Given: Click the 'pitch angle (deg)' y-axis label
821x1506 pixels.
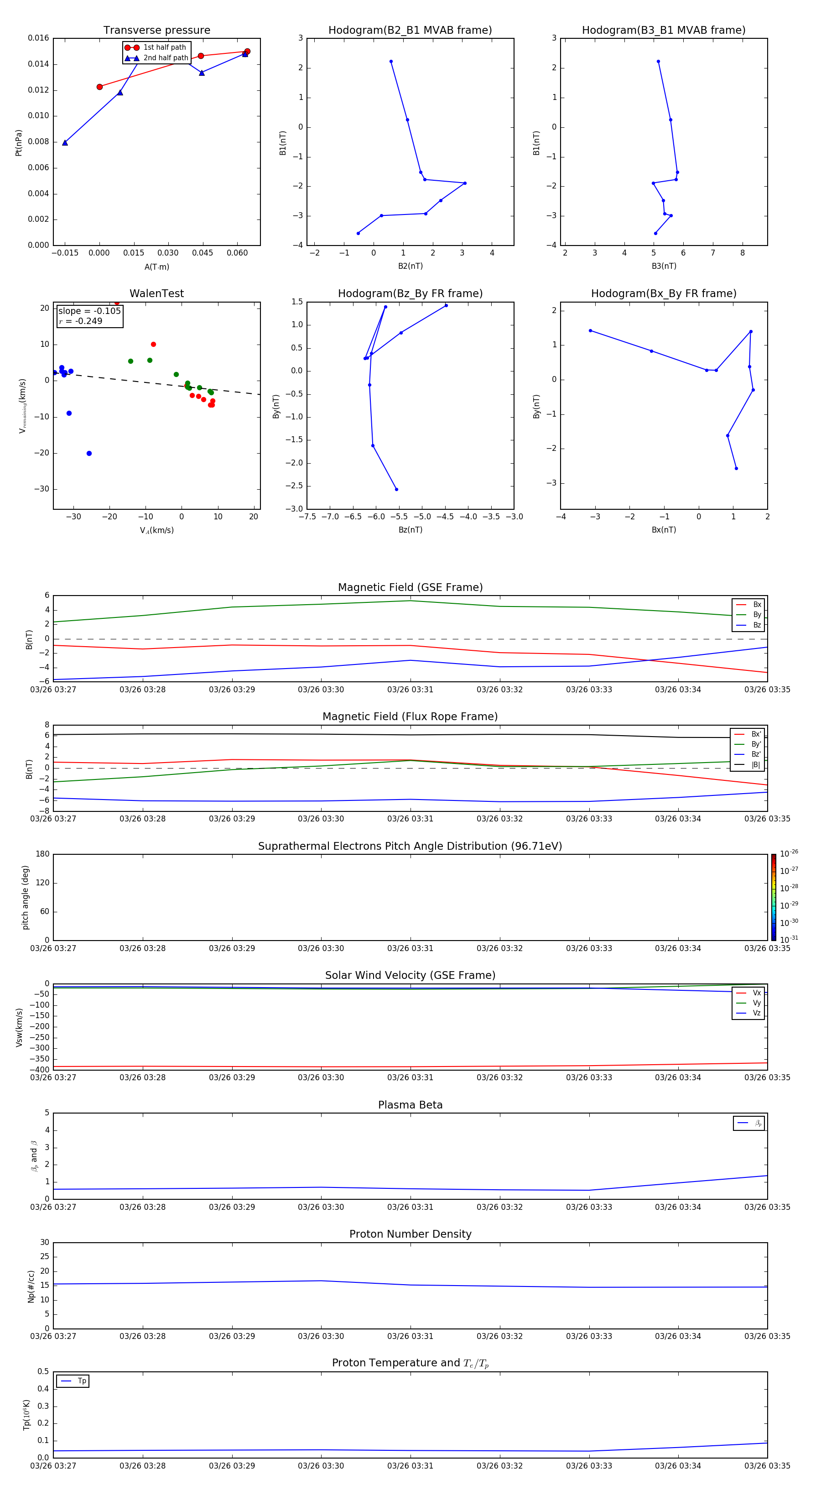Looking at the screenshot, I should (25, 897).
